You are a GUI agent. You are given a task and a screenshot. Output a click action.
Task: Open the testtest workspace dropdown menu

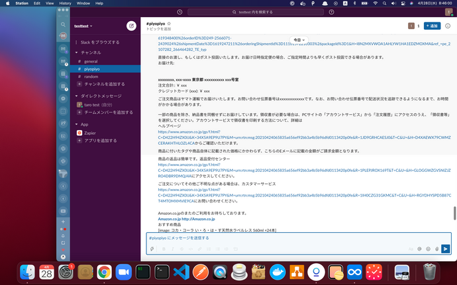[83, 26]
